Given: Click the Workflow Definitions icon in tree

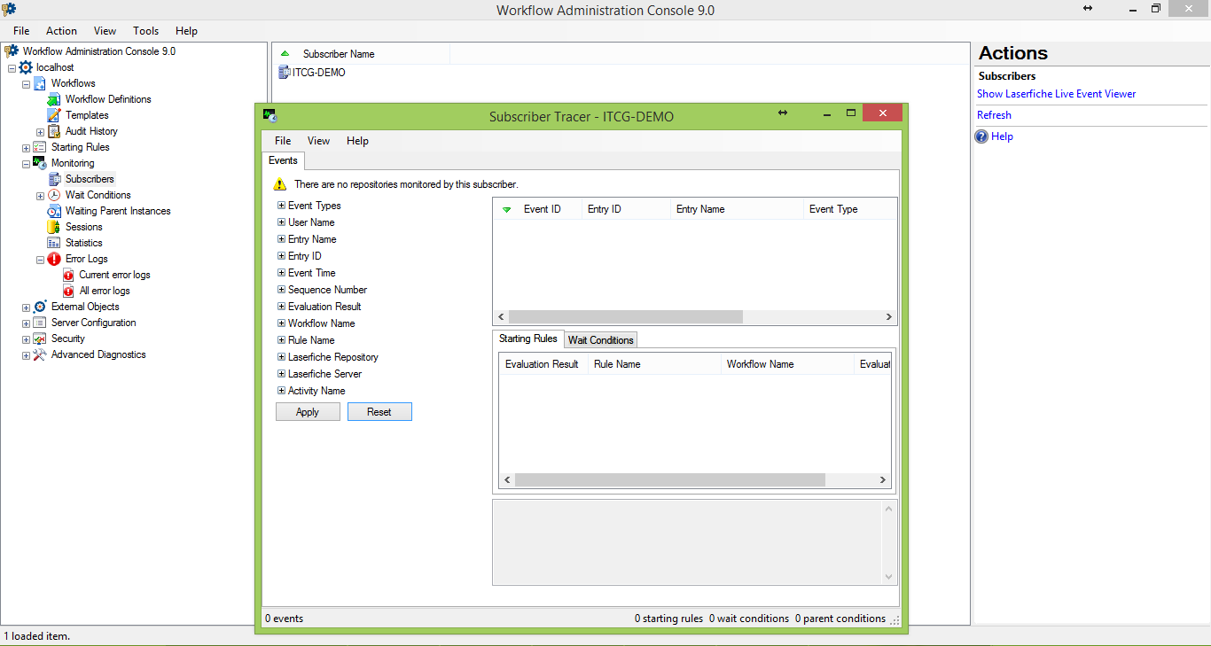Looking at the screenshot, I should [x=54, y=99].
